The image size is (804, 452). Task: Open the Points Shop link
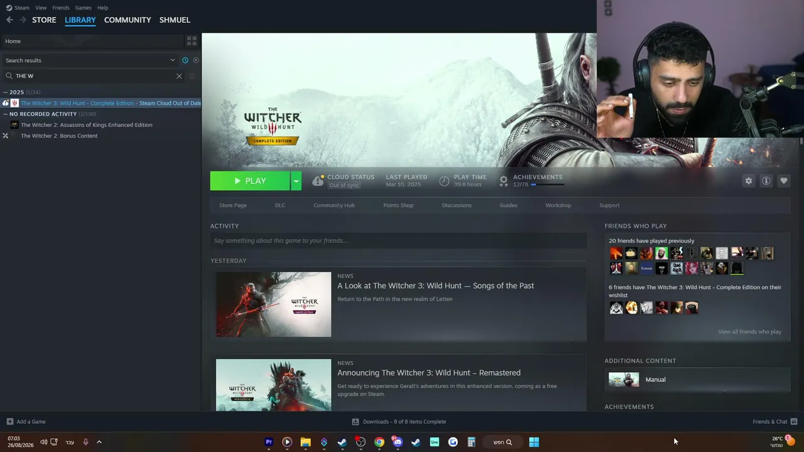click(x=398, y=205)
